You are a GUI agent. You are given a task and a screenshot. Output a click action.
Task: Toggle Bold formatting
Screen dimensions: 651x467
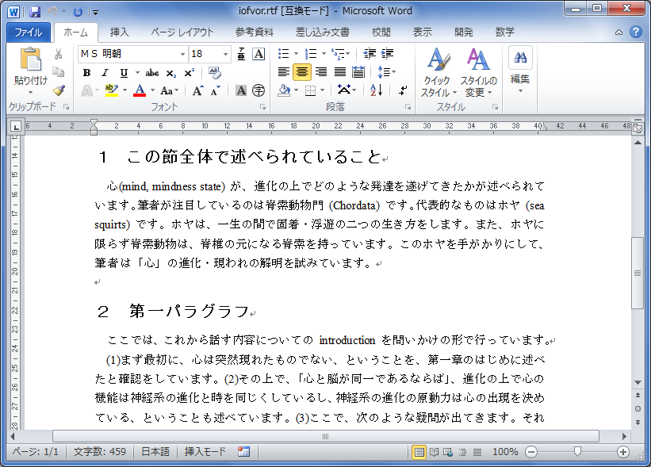86,73
